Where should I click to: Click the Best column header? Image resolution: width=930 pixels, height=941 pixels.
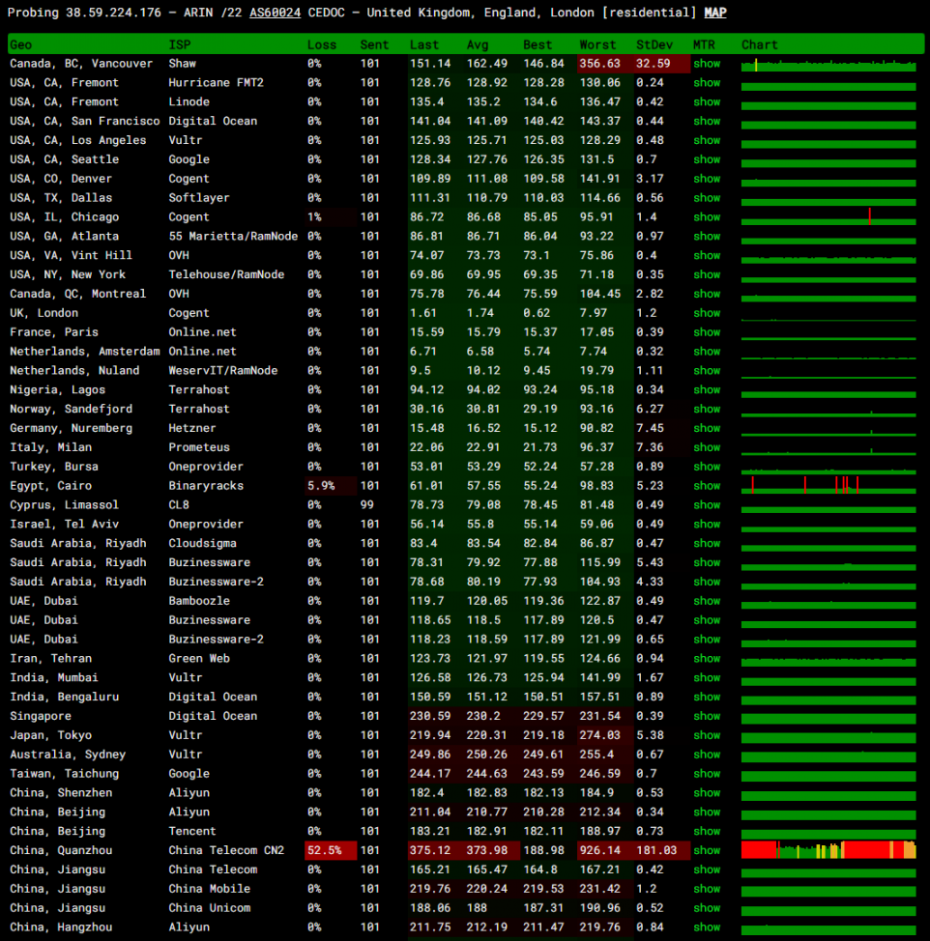coord(538,45)
